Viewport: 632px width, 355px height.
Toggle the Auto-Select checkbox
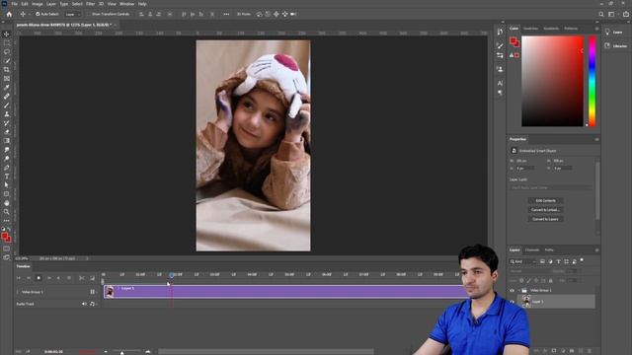[38, 14]
